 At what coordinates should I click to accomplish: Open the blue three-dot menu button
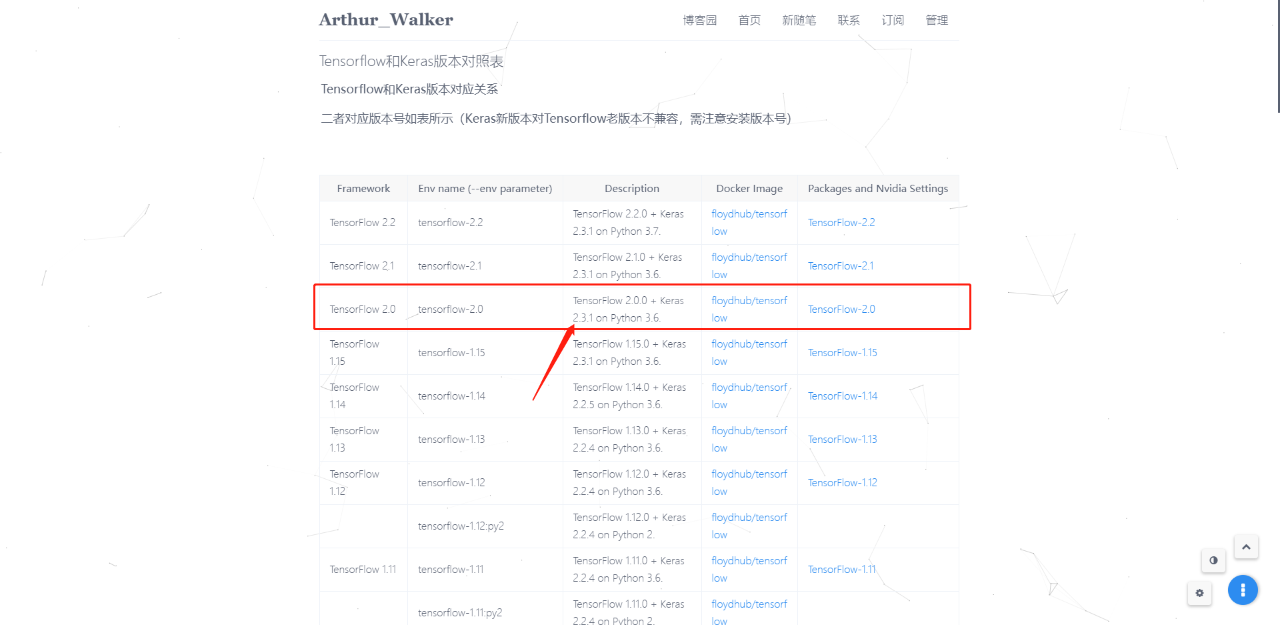pos(1243,590)
